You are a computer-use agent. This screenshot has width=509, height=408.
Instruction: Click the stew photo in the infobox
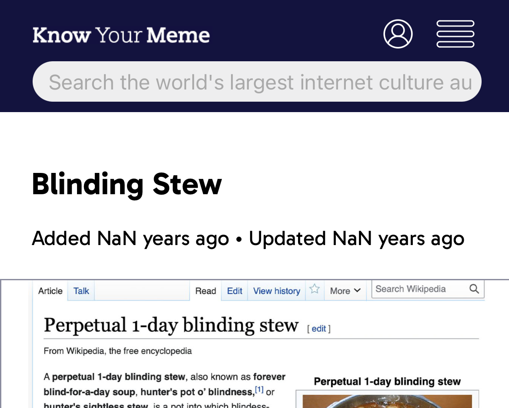pos(387,401)
